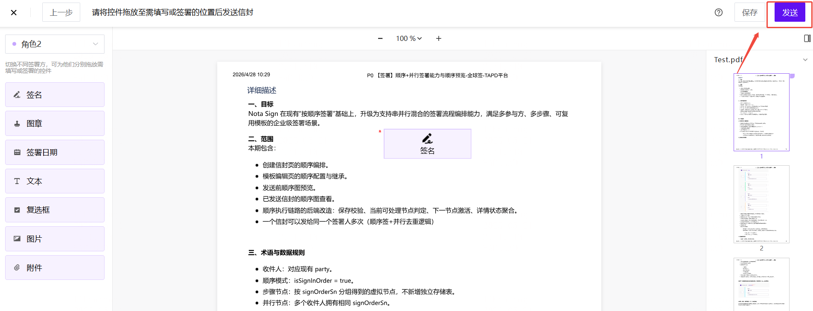Click the 三、术语与数据规则 heading
The width and height of the screenshot is (813, 311).
pyautogui.click(x=277, y=253)
